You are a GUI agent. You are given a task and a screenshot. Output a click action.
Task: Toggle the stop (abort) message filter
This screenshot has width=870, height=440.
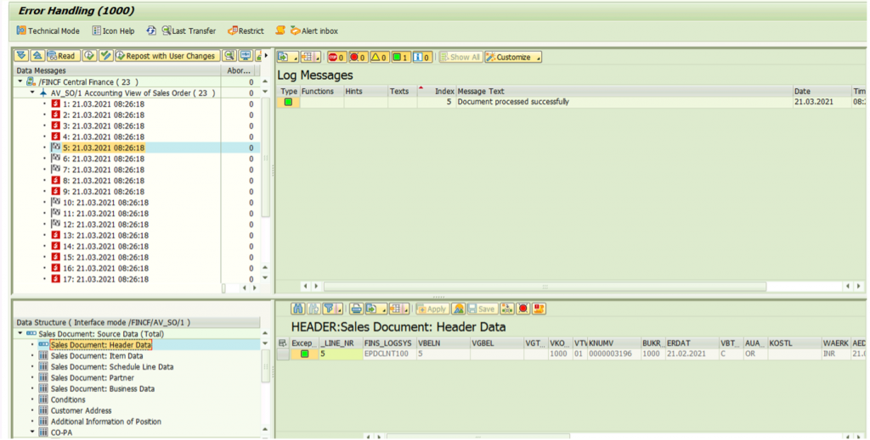tap(336, 57)
